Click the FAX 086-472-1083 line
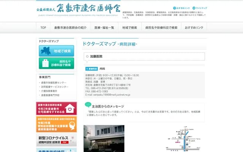243x152 pixels. 96,92
